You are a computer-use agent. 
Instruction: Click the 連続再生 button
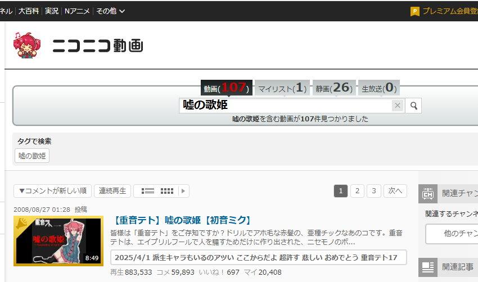[112, 191]
